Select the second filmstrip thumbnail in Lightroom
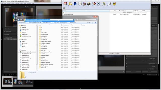The width and height of the screenshot is (161, 90). pos(18,81)
